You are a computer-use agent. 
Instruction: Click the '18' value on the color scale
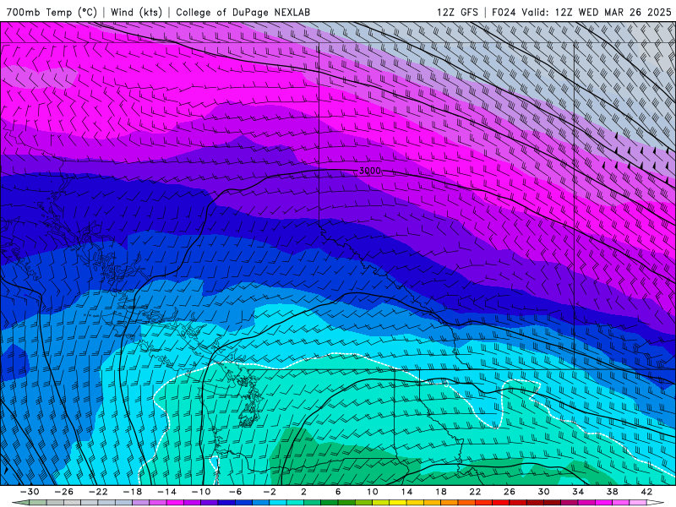440,492
